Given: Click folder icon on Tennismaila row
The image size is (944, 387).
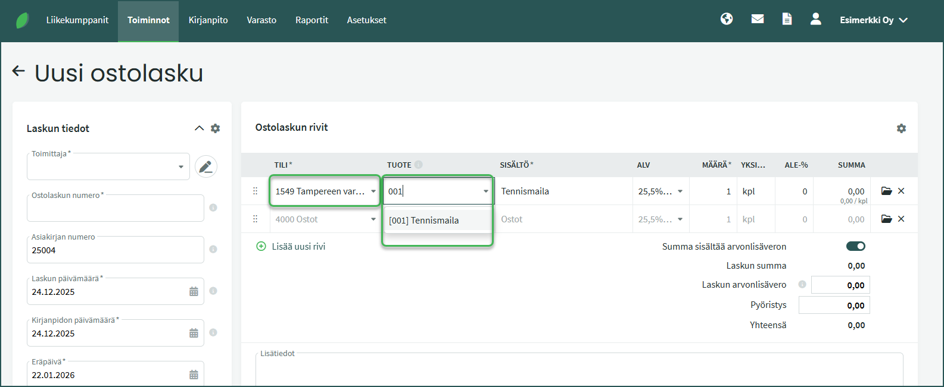Looking at the screenshot, I should tap(886, 191).
